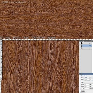
Task: Click the lowest layer's thumbnail
Action: 81,48
